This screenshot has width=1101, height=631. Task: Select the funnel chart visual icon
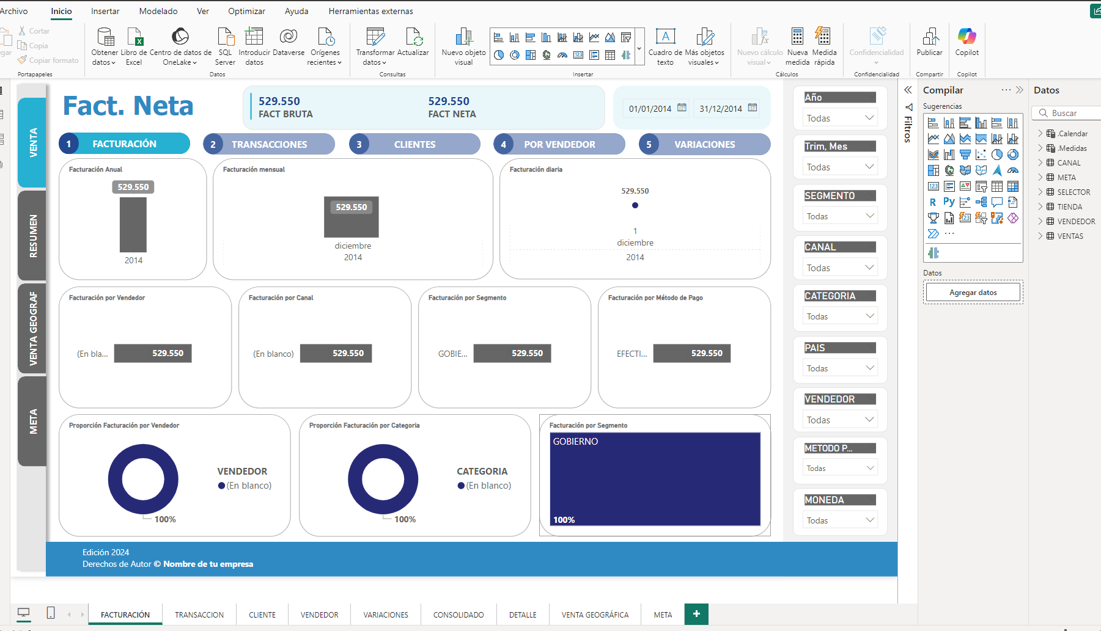tap(965, 155)
